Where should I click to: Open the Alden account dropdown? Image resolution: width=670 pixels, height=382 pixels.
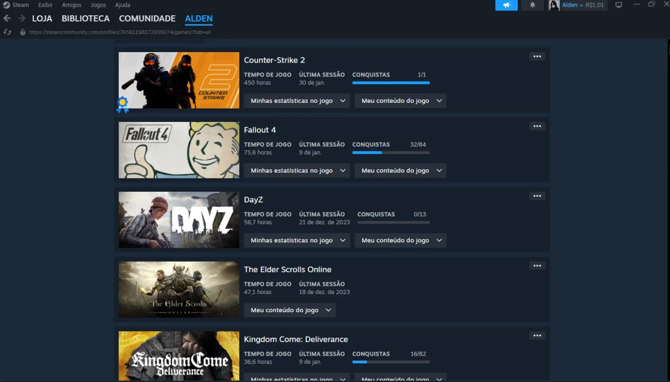[572, 5]
